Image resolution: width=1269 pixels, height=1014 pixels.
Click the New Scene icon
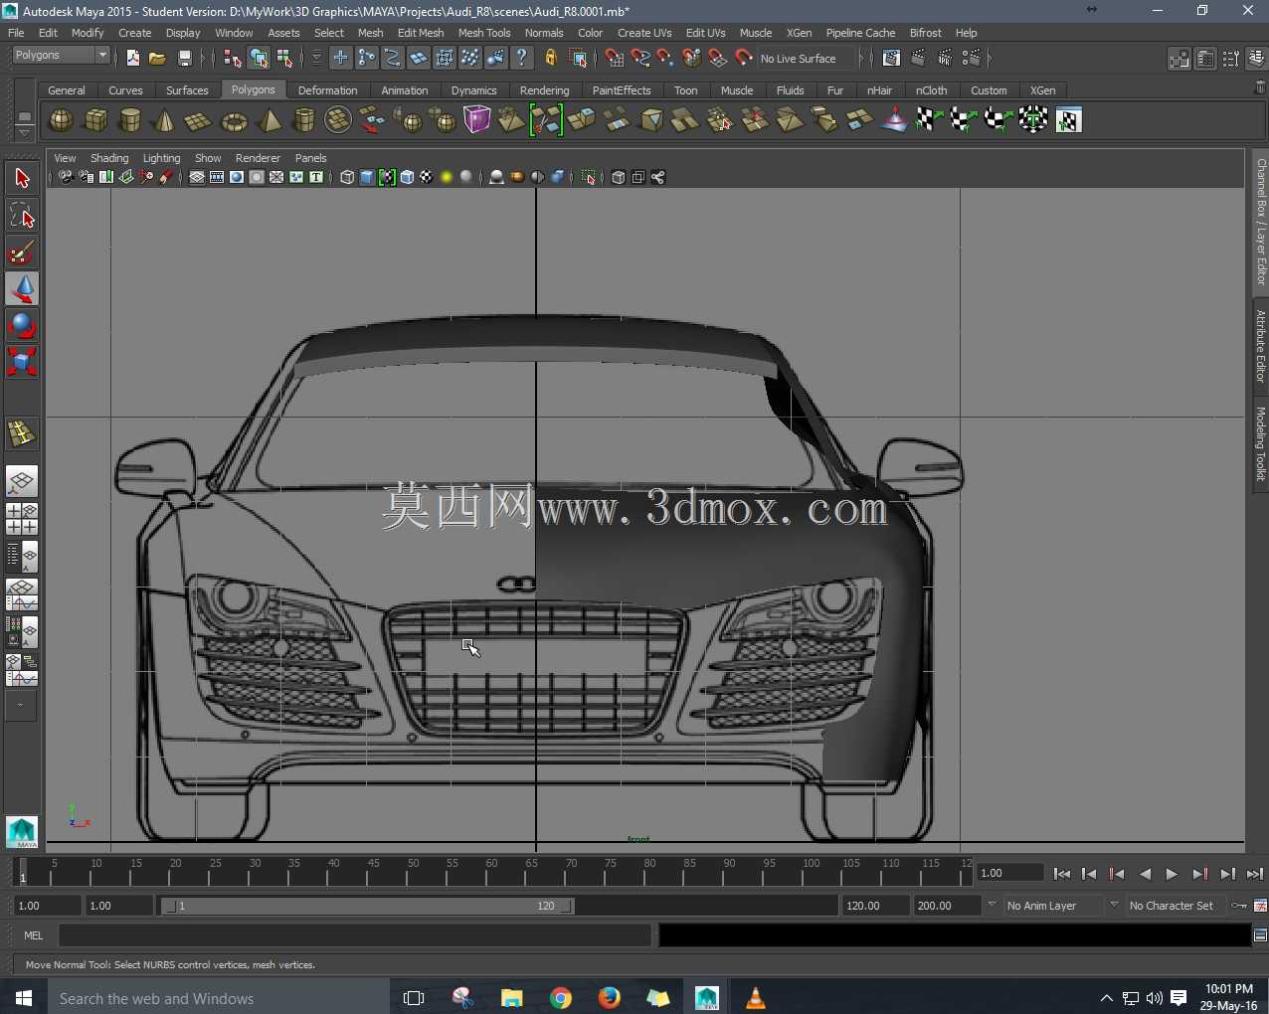[x=133, y=59]
